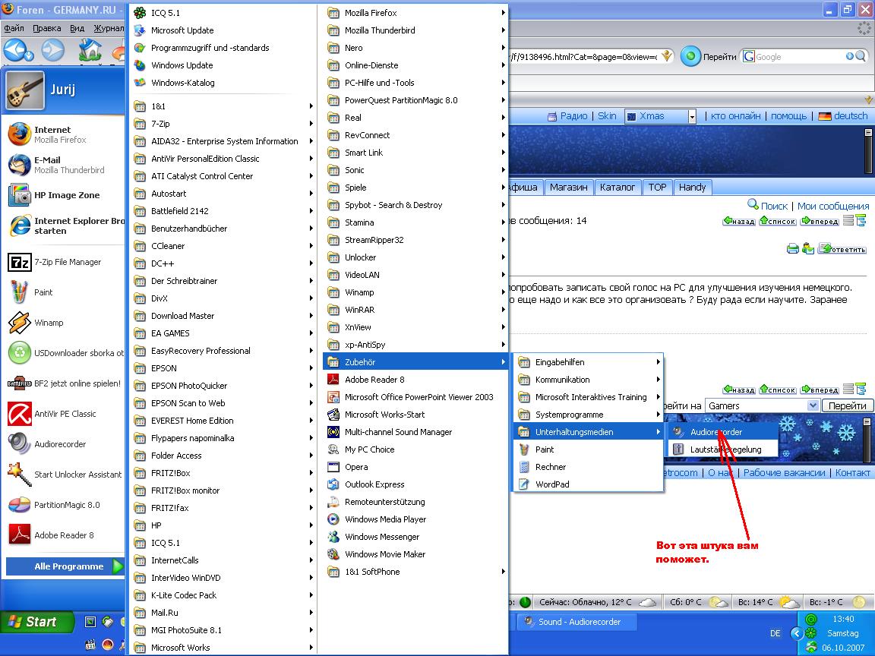
Task: Click Alle Programme button
Action: (65, 566)
